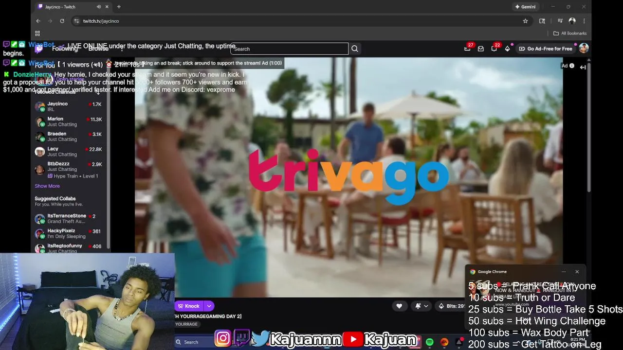Open the Browse page on Twitch
The height and width of the screenshot is (350, 623).
click(98, 49)
